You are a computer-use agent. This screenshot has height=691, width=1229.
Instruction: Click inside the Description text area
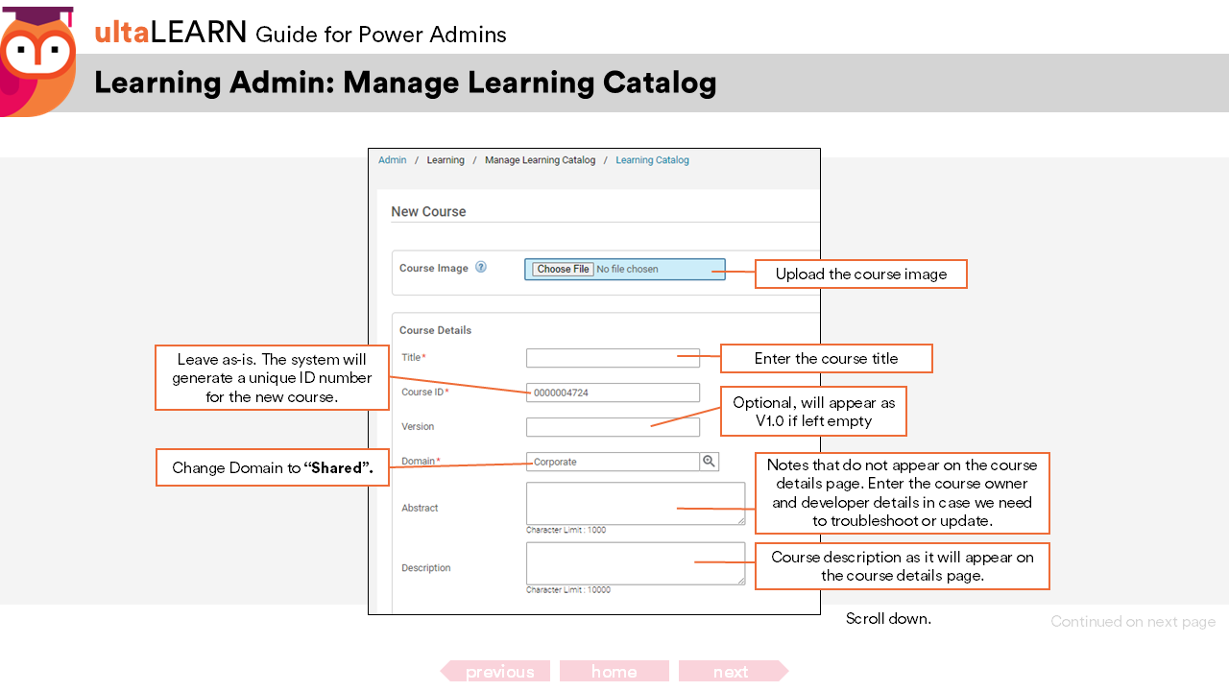point(636,563)
